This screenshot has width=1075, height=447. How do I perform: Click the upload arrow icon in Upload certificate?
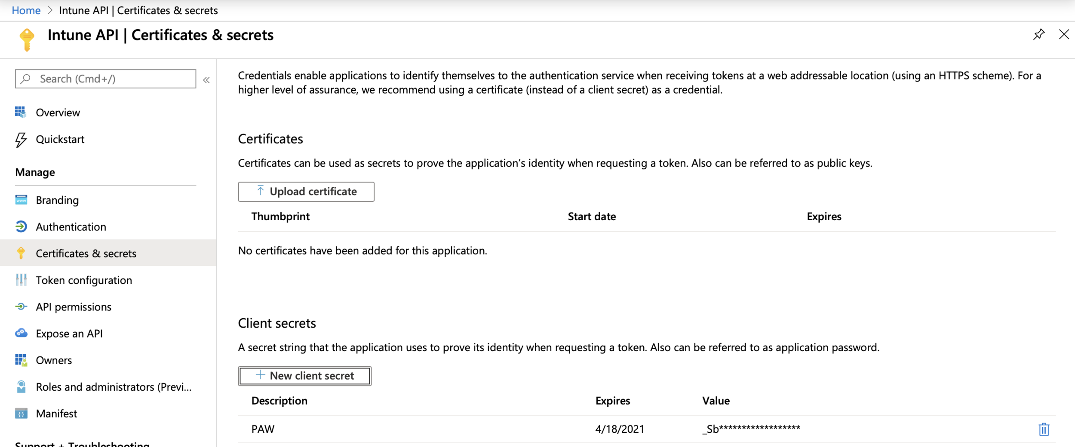pyautogui.click(x=260, y=191)
